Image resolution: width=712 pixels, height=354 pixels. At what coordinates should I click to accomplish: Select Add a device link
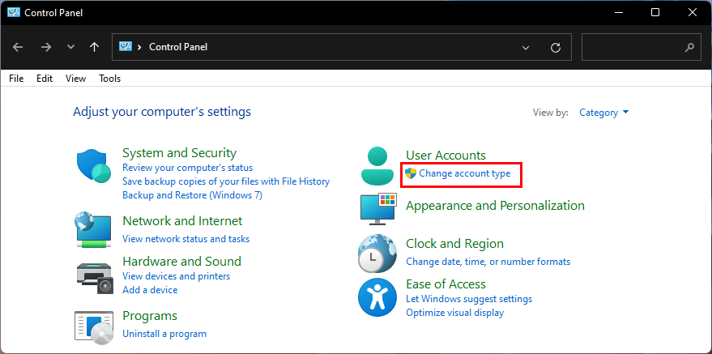[150, 289]
